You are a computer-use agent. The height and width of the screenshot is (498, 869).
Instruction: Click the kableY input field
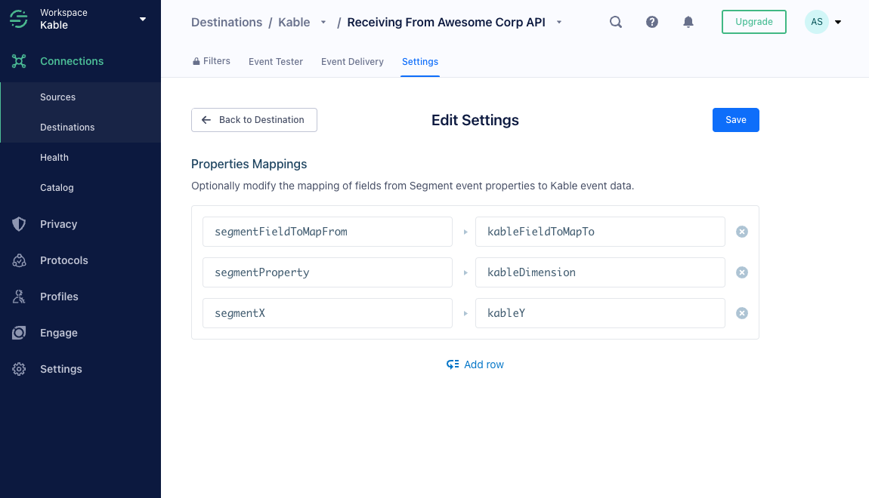pyautogui.click(x=600, y=313)
